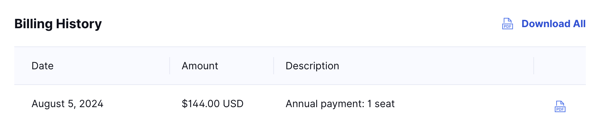Download the August 5, 2024 invoice PDF
This screenshot has height=135, width=603.
pyautogui.click(x=560, y=106)
